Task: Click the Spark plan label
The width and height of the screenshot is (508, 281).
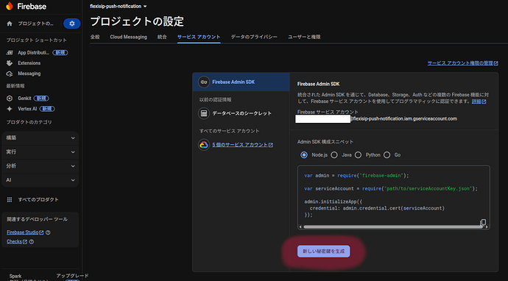Action: 15,276
